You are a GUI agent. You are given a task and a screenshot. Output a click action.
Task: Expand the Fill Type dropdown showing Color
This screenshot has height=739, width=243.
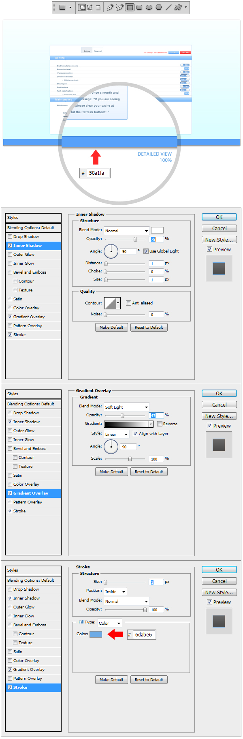pyautogui.click(x=109, y=623)
